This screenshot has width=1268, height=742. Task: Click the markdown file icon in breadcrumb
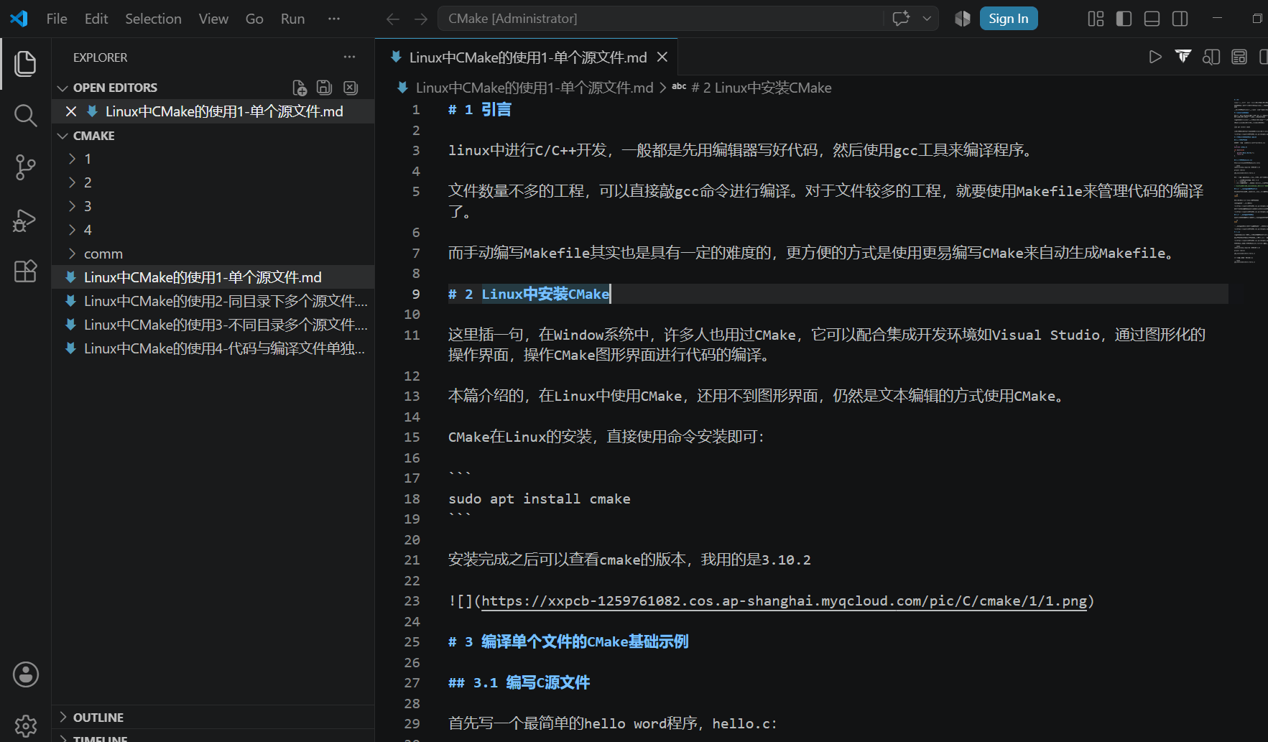tap(403, 88)
